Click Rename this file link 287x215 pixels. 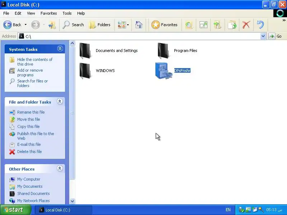pos(31,112)
